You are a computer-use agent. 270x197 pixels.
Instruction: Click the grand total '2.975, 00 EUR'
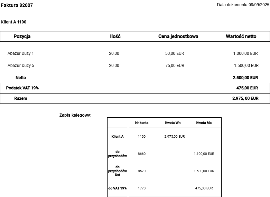(x=245, y=98)
